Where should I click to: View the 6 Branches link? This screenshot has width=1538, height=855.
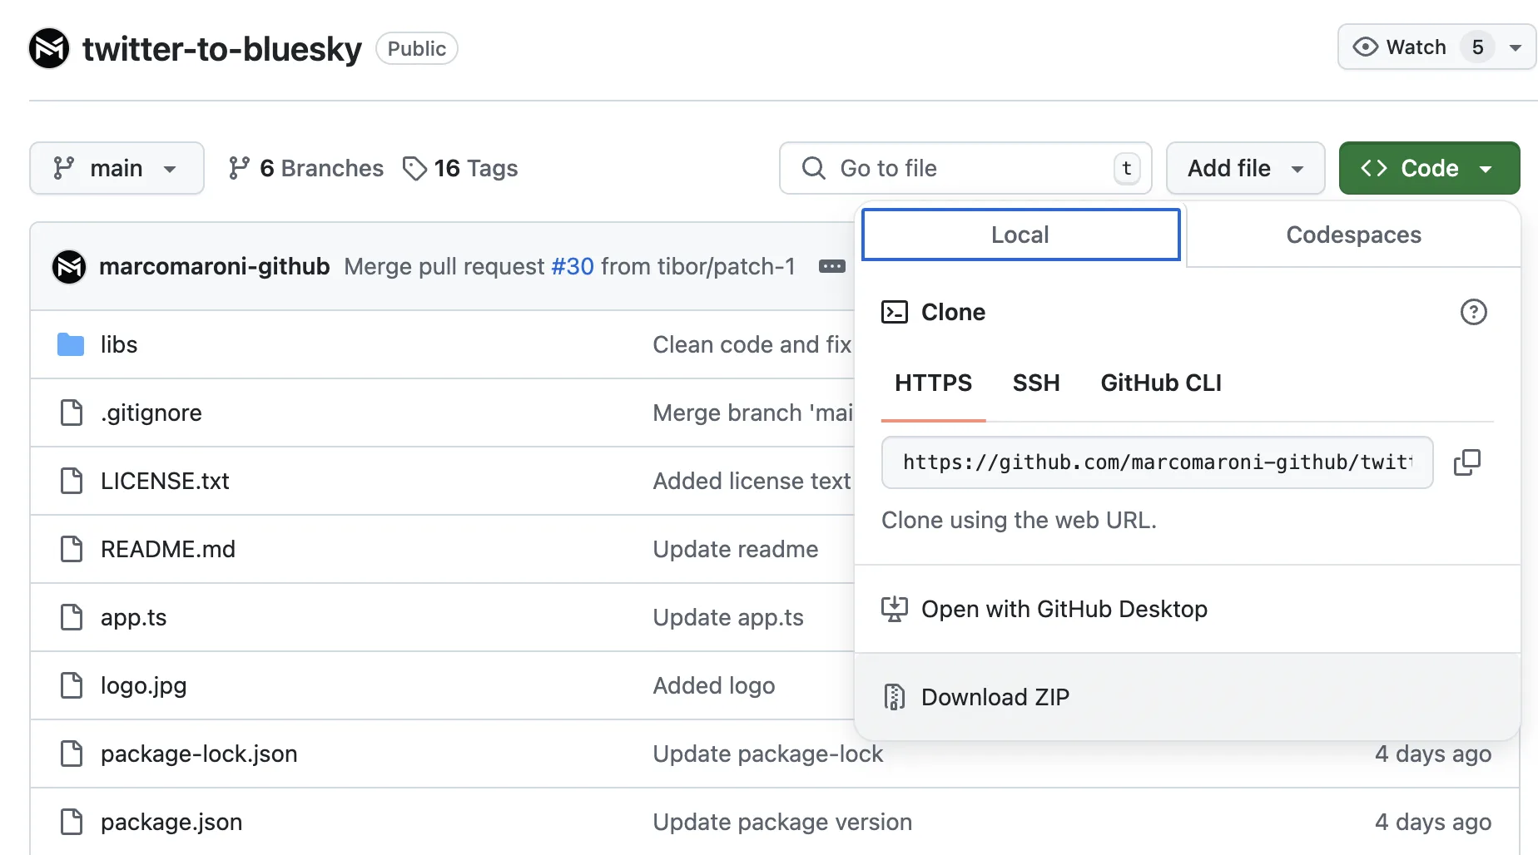[305, 168]
